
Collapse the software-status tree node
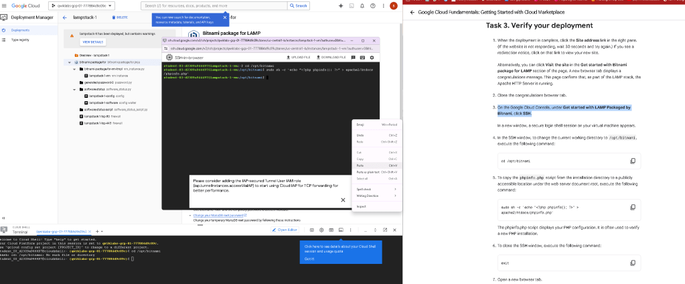coord(75,89)
